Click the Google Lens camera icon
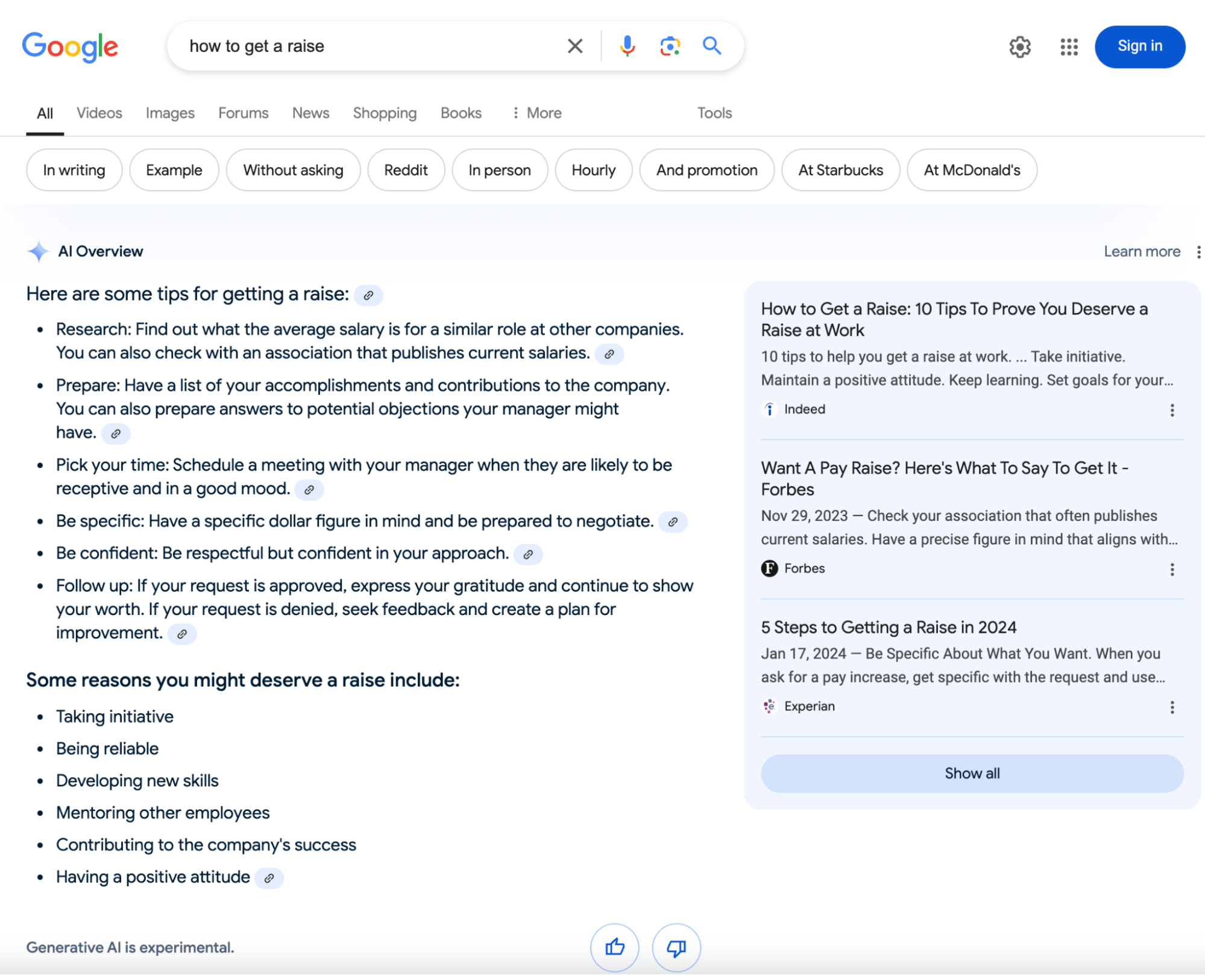Screen dimensions: 1205x975 coord(668,46)
